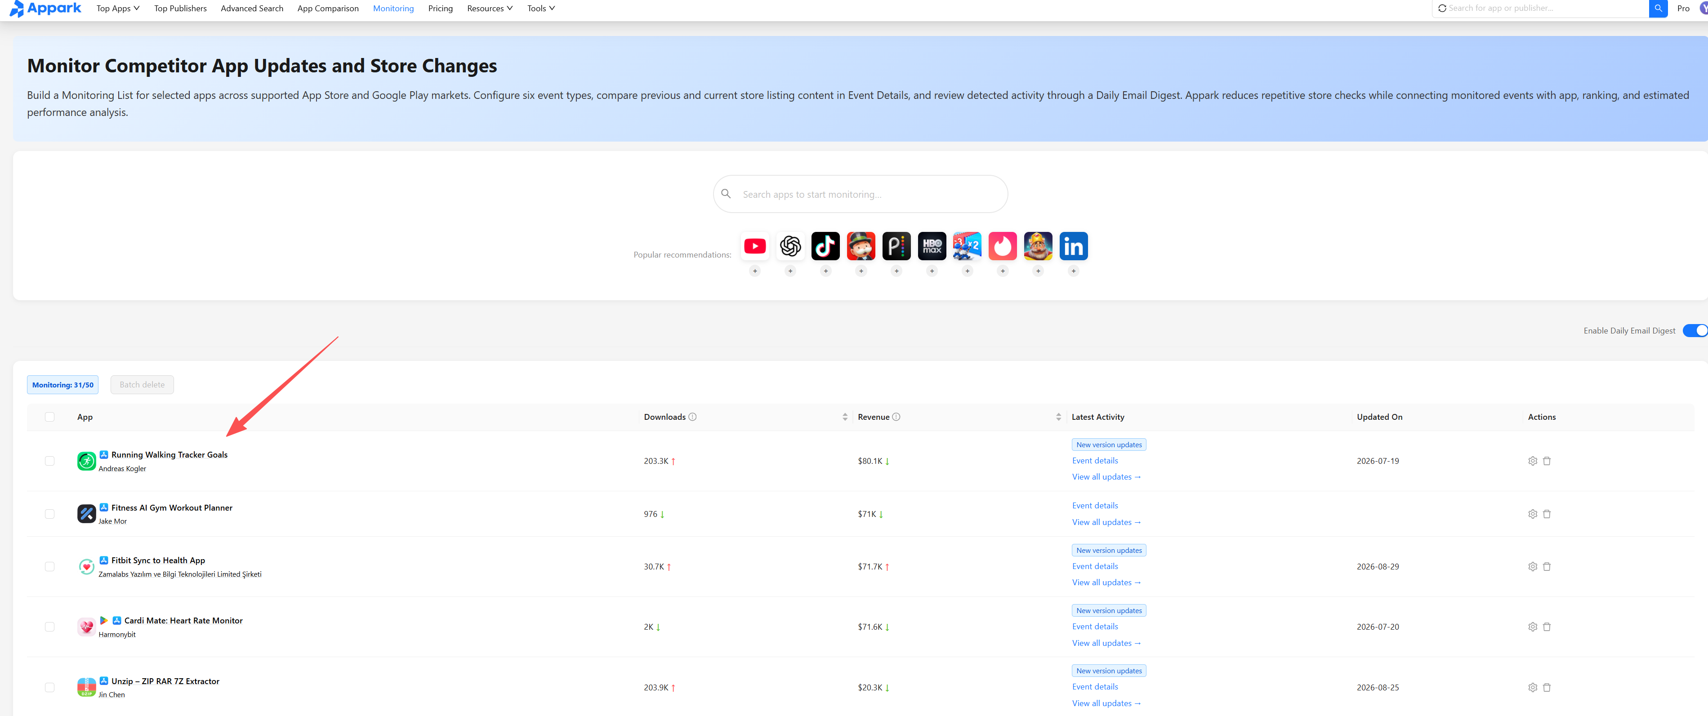This screenshot has width=1708, height=716.
Task: Click the Monopoly Go recommended app icon
Action: (x=861, y=246)
